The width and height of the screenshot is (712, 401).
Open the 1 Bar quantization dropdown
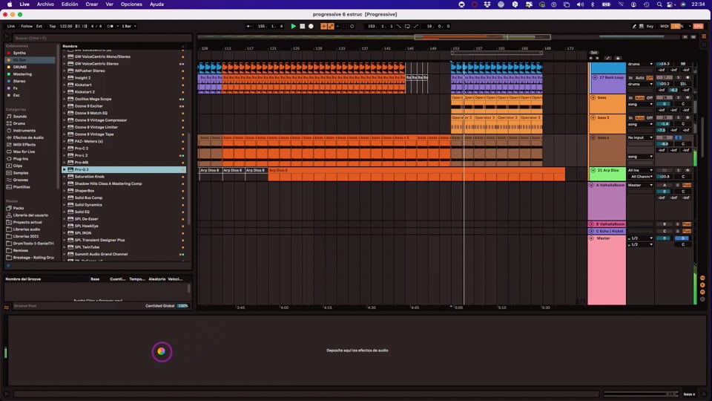click(129, 27)
